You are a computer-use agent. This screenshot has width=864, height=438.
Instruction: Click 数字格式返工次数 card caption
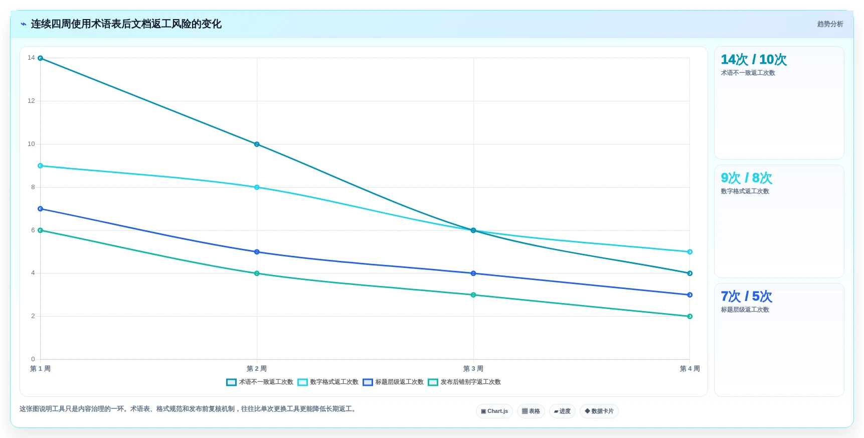745,191
